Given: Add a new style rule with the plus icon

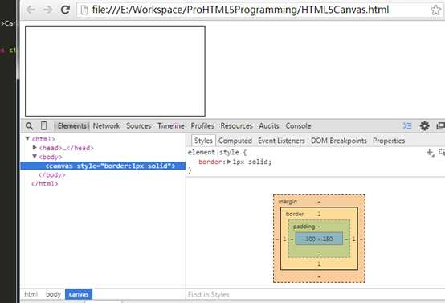Looking at the screenshot, I should (431, 153).
